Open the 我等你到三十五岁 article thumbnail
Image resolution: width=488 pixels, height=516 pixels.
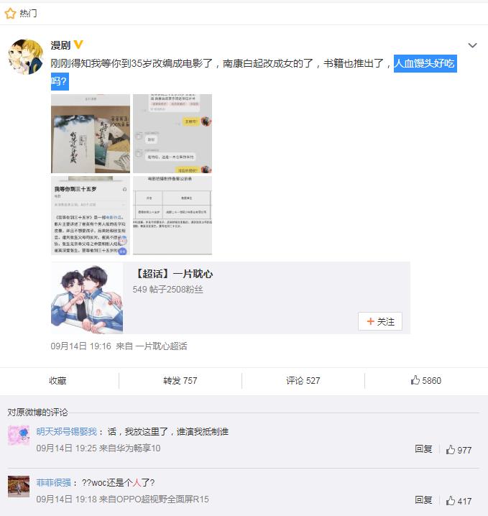(x=91, y=216)
